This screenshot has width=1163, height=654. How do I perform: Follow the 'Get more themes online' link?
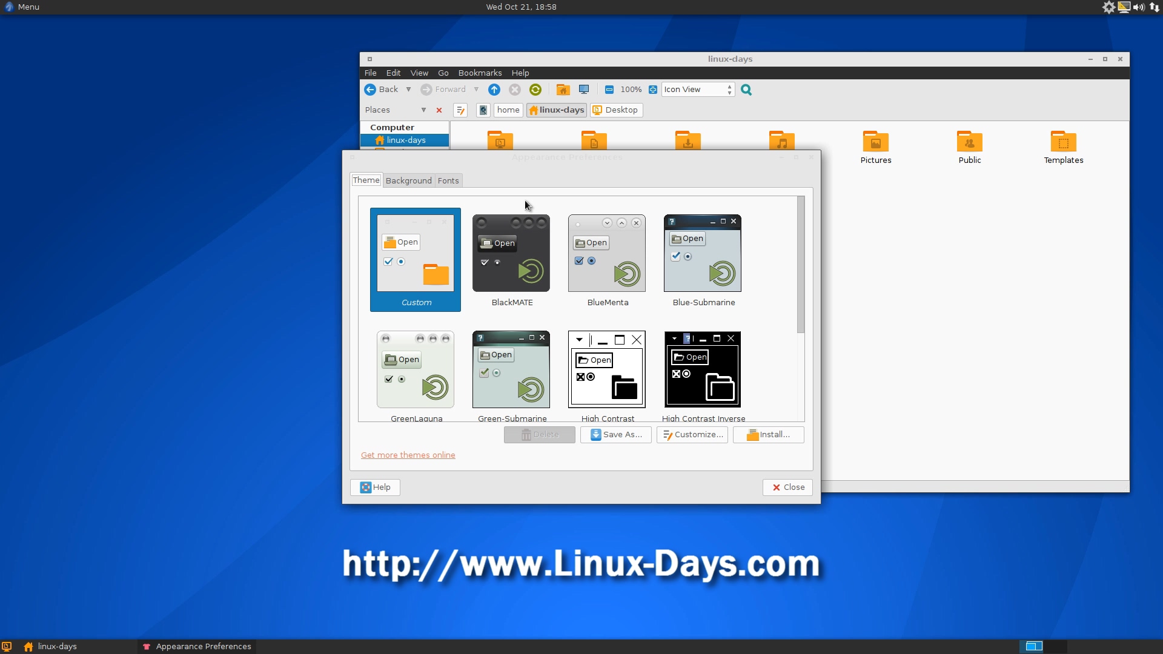click(x=408, y=455)
